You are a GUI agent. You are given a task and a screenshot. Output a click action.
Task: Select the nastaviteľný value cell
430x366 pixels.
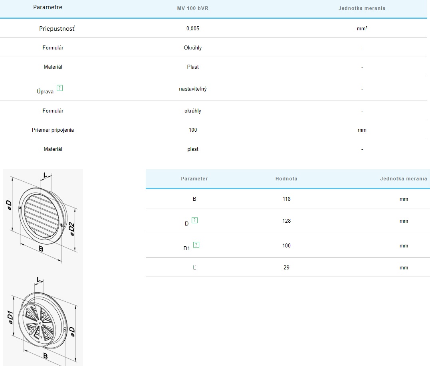(193, 89)
